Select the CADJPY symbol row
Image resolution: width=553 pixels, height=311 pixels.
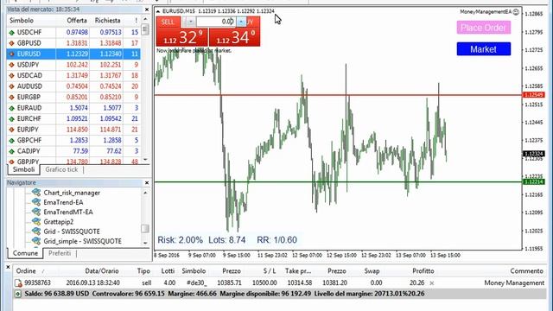(x=73, y=151)
